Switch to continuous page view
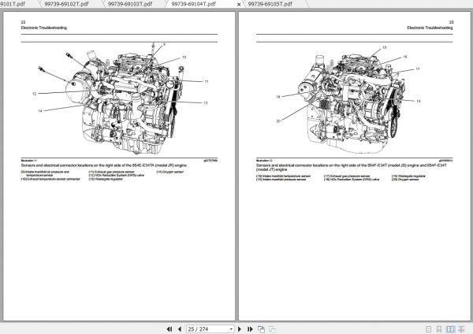The height and width of the screenshot is (334, 473). pyautogui.click(x=439, y=329)
